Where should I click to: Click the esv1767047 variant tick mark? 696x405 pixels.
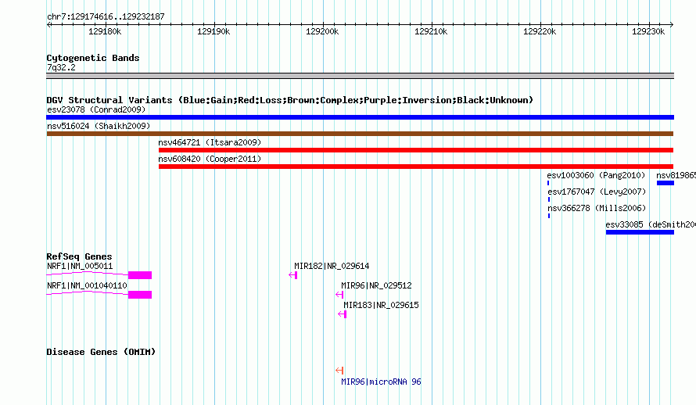tap(549, 199)
